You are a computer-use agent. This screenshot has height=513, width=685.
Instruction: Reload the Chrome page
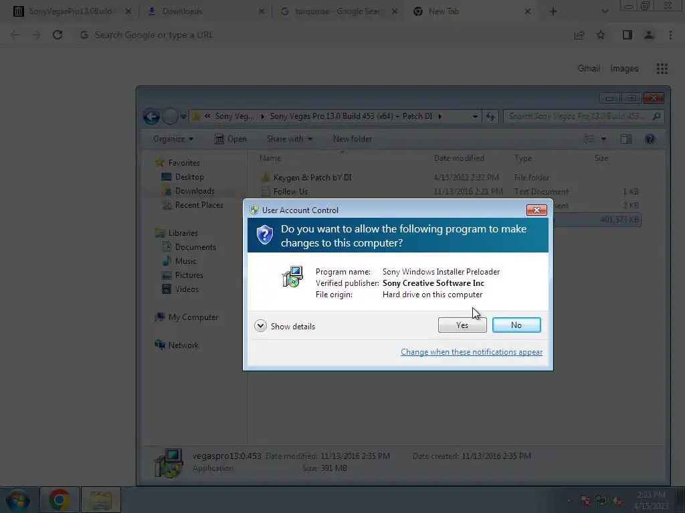[58, 35]
